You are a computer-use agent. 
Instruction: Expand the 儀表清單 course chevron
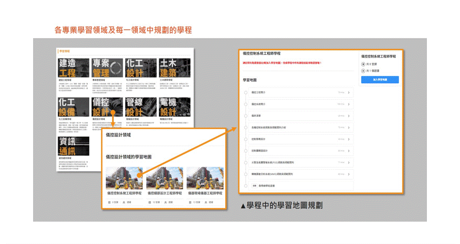click(x=349, y=116)
